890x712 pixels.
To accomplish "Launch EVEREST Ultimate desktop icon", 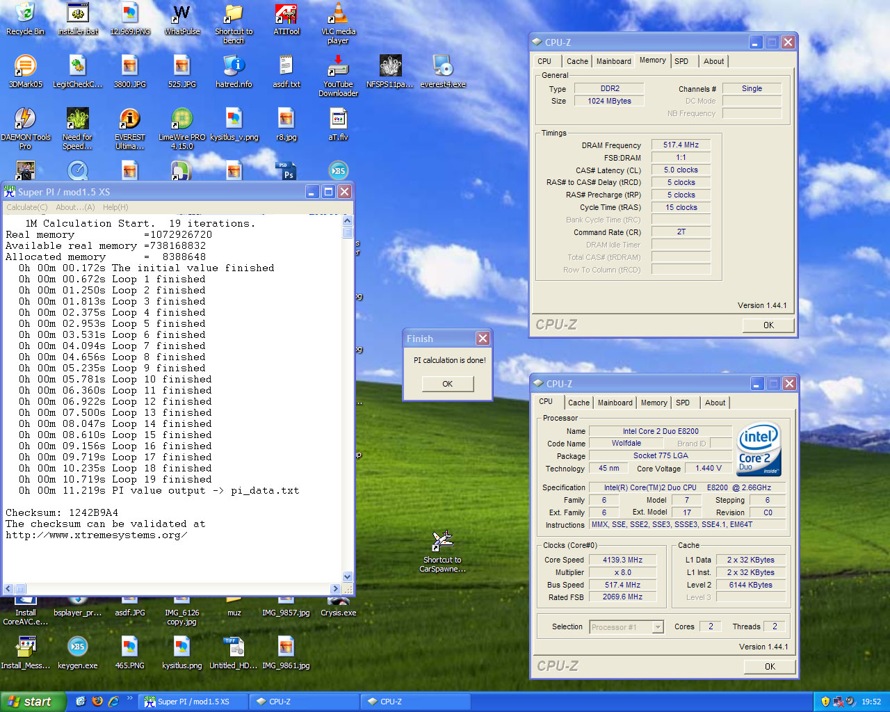I will [130, 129].
